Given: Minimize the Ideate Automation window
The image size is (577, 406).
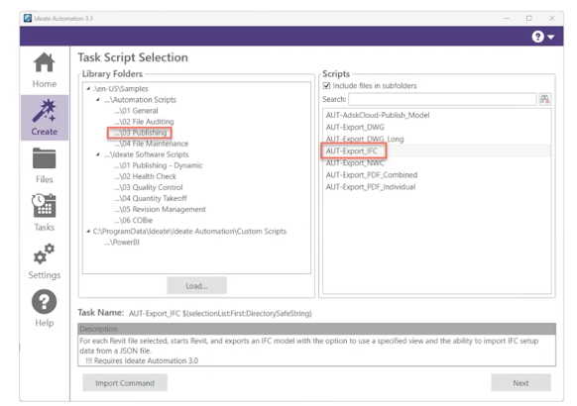Looking at the screenshot, I should pyautogui.click(x=507, y=18).
